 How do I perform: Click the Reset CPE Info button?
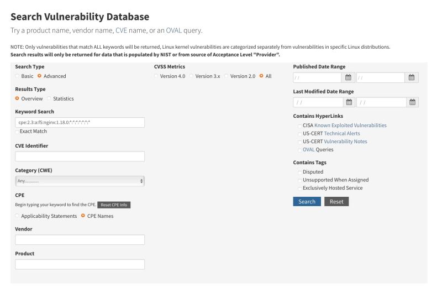pos(114,205)
